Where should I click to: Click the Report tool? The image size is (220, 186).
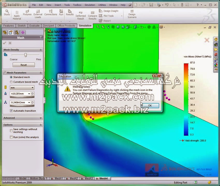point(105,21)
